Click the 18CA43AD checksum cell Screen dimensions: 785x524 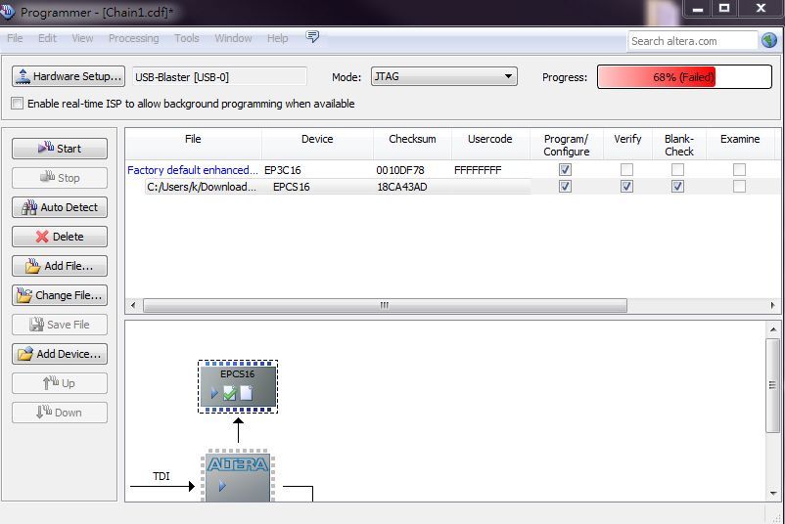coord(402,187)
